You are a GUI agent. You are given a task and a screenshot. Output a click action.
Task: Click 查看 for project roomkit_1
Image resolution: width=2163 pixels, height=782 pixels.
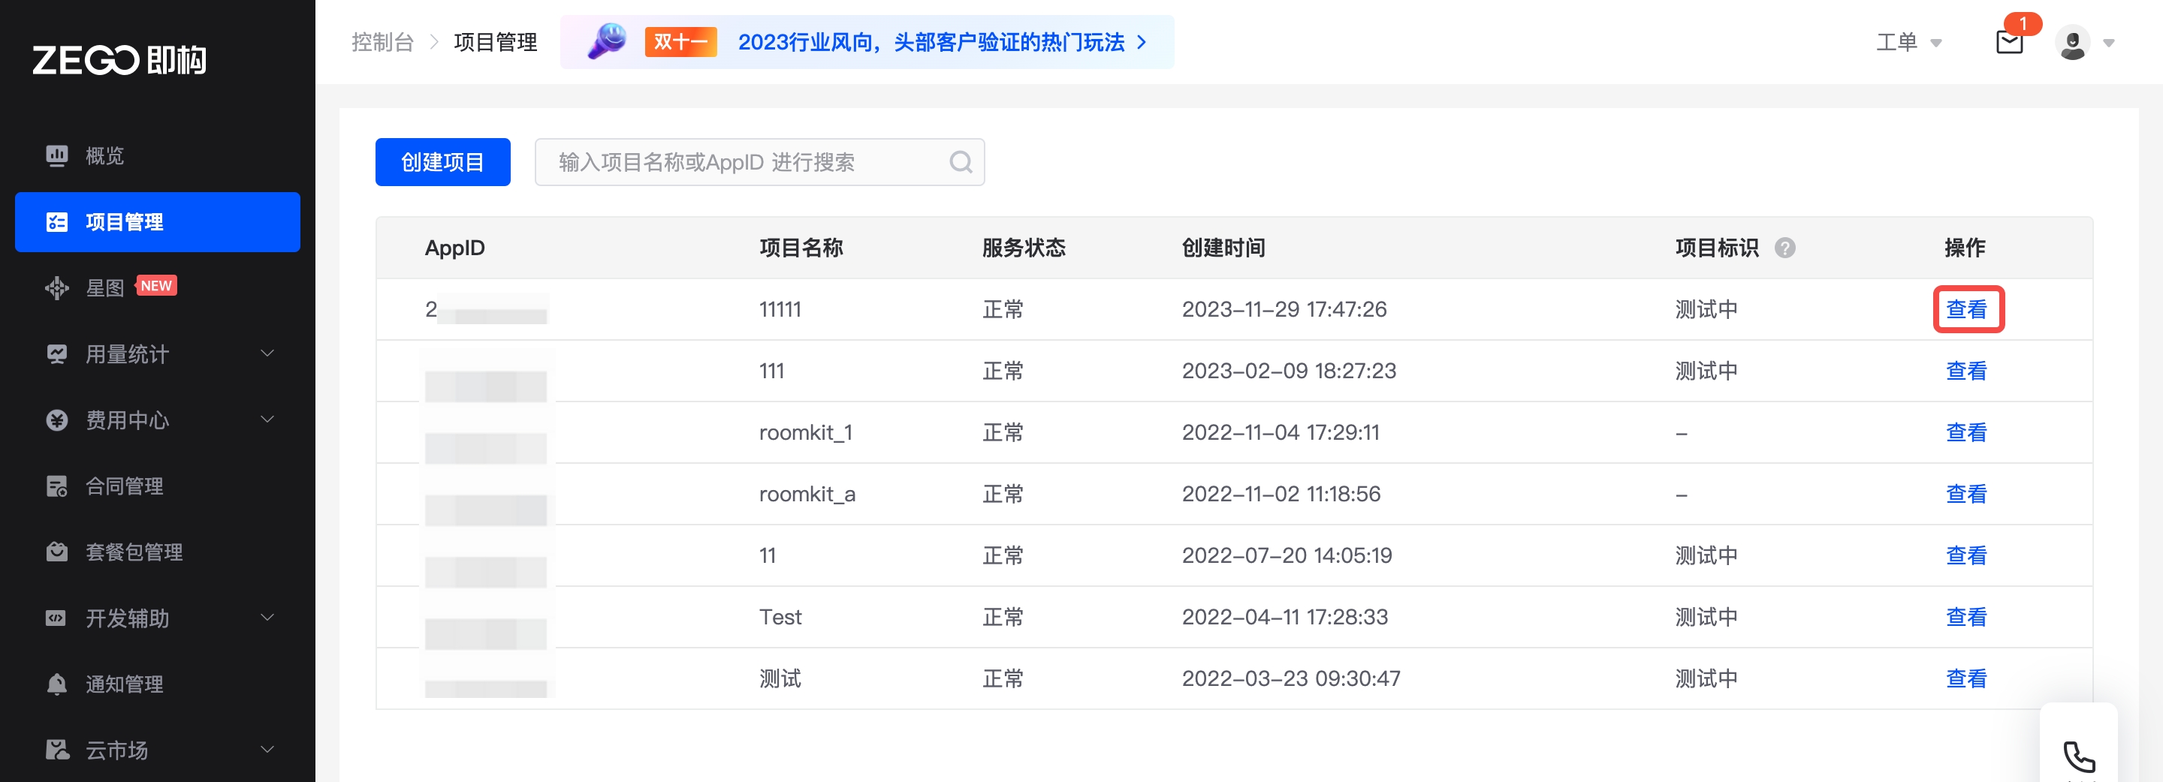point(1966,433)
